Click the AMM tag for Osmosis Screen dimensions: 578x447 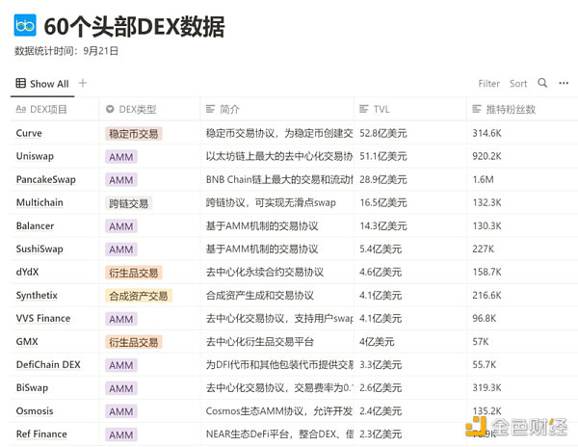[x=121, y=411]
